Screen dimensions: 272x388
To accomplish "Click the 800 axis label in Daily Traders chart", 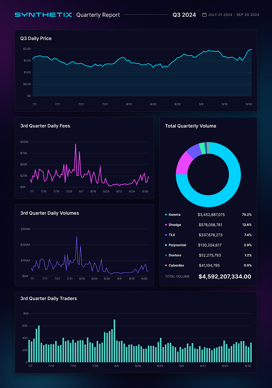I will point(26,313).
